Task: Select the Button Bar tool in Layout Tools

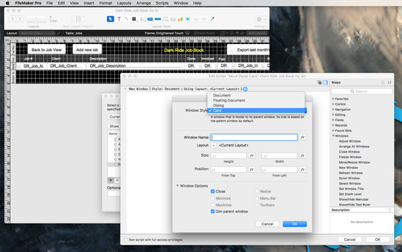Action: 158,19
